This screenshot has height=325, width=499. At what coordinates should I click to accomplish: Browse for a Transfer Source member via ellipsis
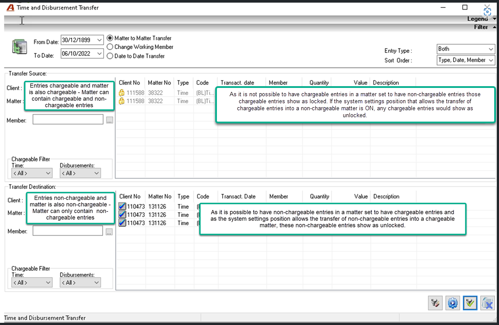tap(109, 120)
